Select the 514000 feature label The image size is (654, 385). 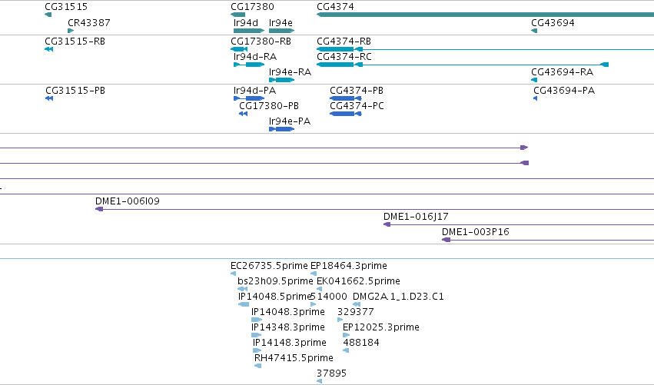[x=330, y=297]
